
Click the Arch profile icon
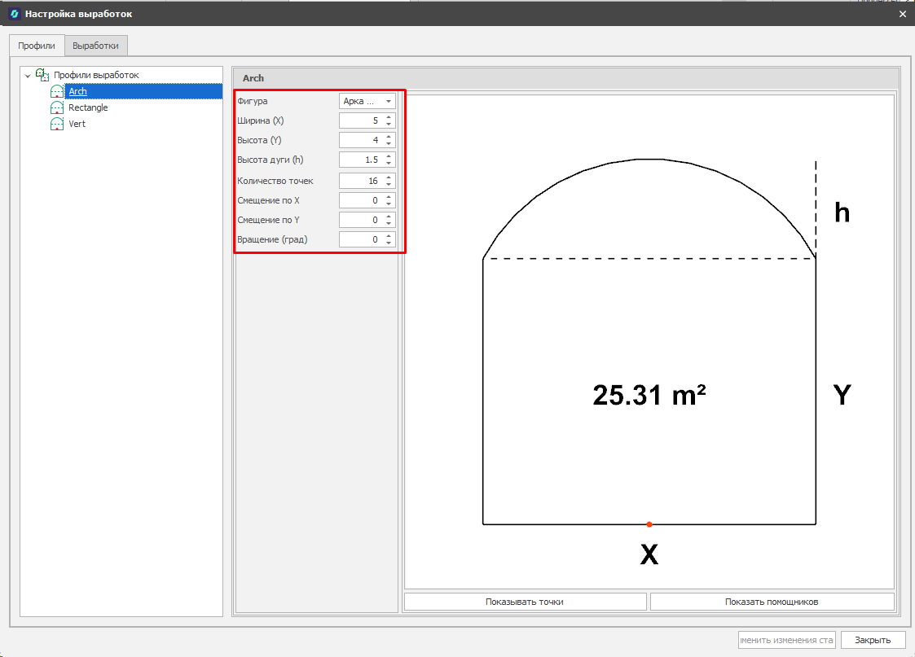click(56, 91)
